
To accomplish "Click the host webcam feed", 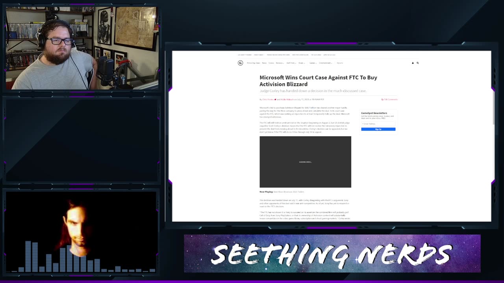I will 82,48.
